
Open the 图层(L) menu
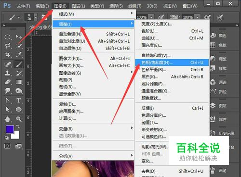coord(79,6)
